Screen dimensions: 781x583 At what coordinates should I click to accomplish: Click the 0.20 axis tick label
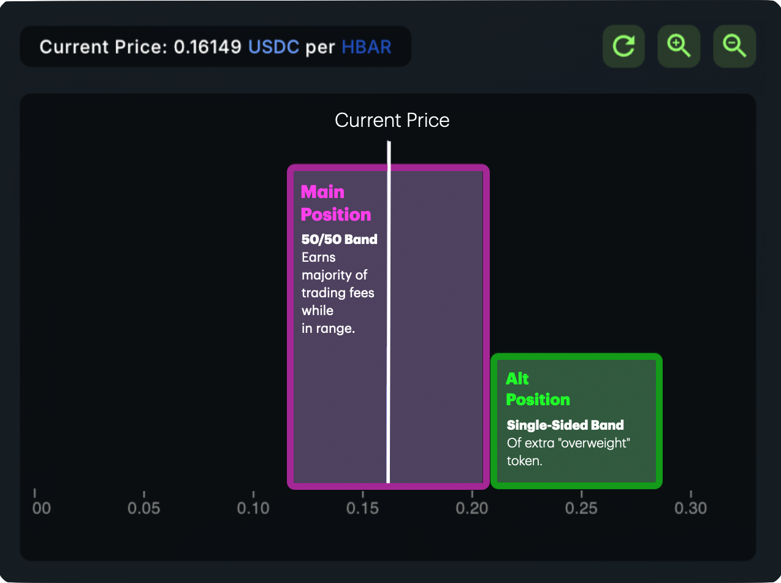pyautogui.click(x=472, y=508)
